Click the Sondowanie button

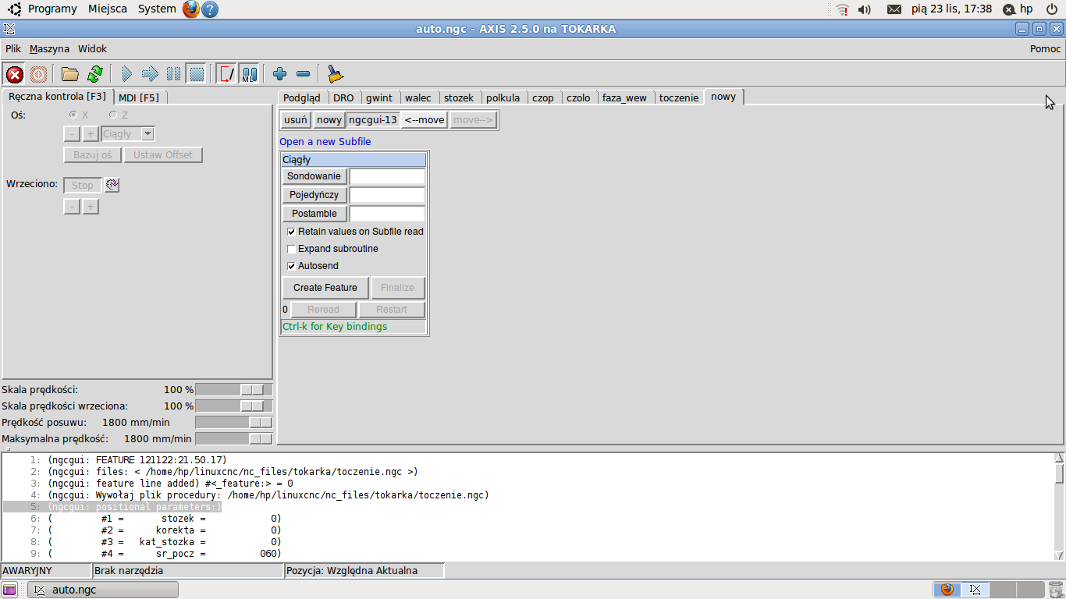pos(314,176)
